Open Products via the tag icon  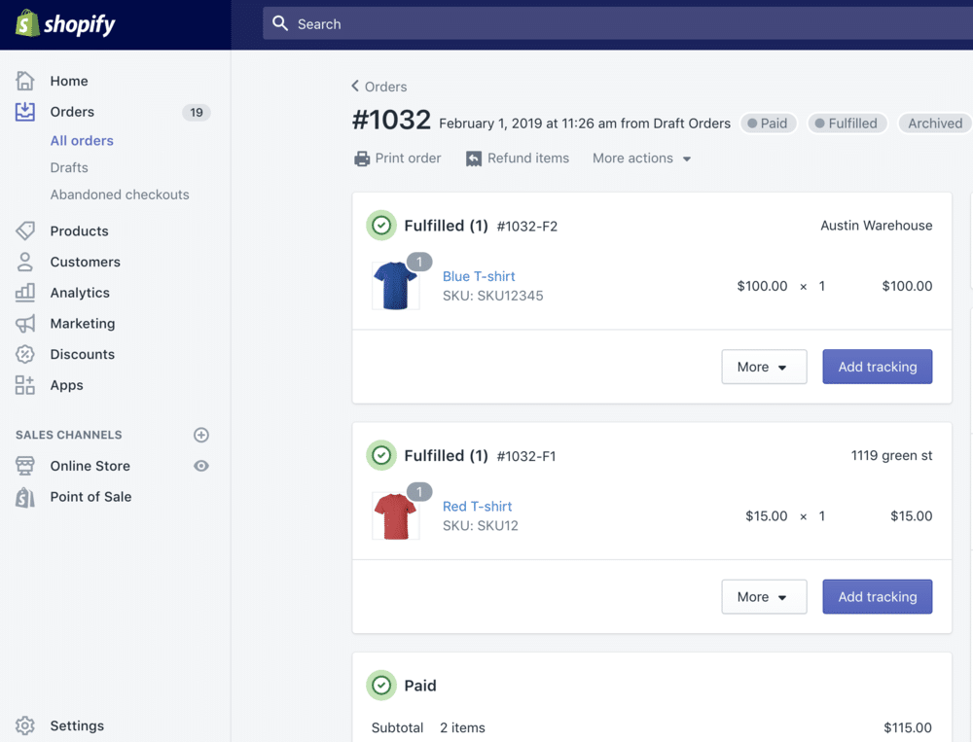click(25, 231)
